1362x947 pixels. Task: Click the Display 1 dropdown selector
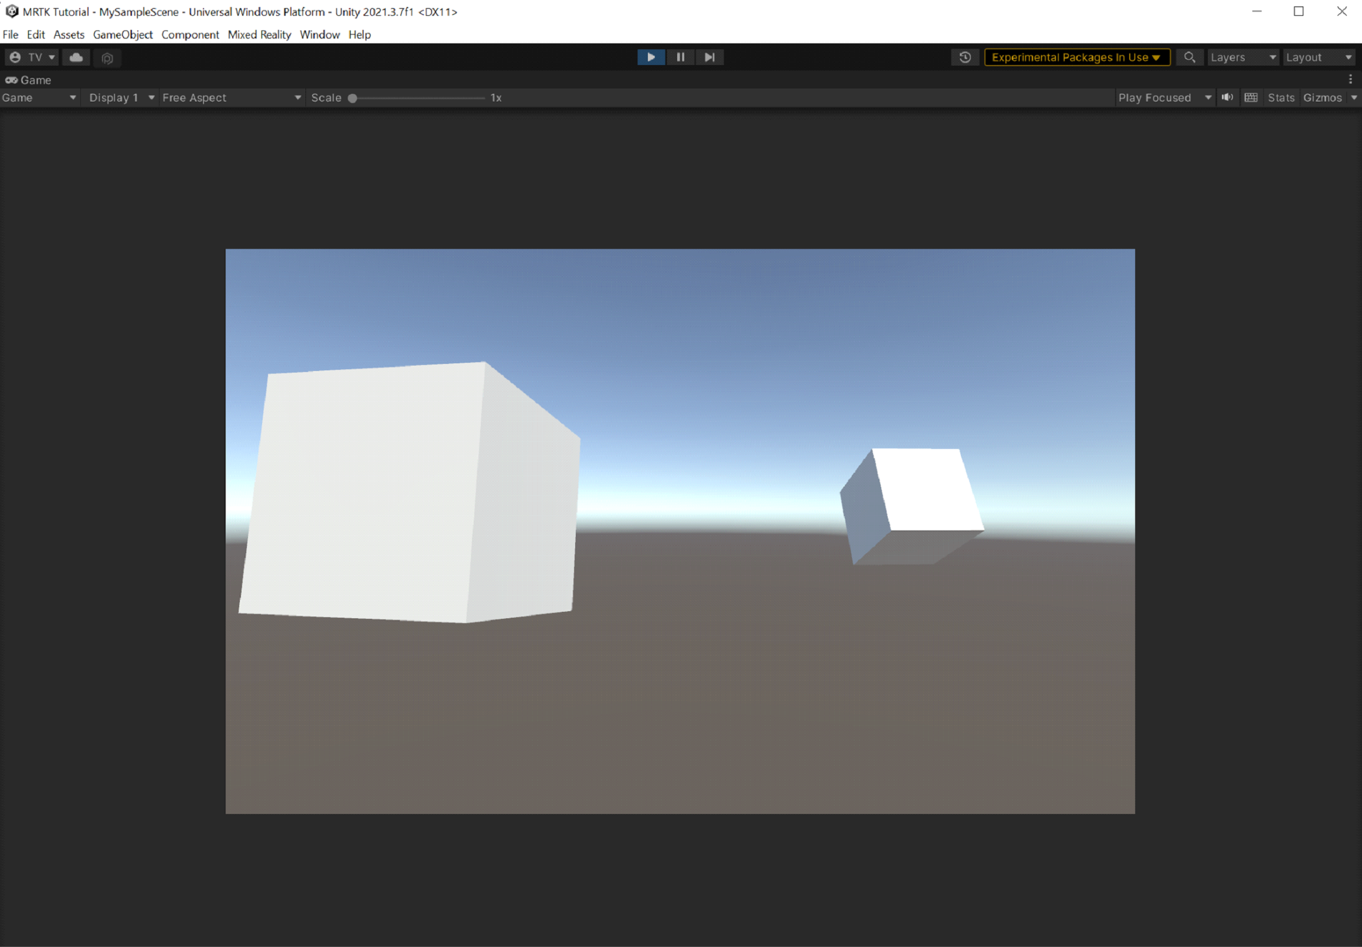[120, 97]
